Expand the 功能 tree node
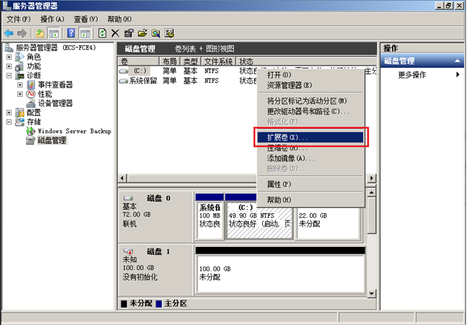Viewport: 467px width, 325px height. tap(9, 66)
